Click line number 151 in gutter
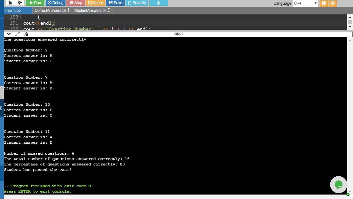The width and height of the screenshot is (353, 199). pos(14,23)
